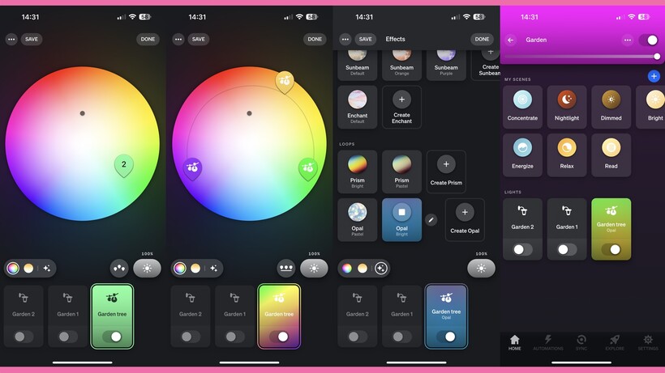Viewport: 665px width, 373px height.
Task: Tap SAVE on the Effects screen
Action: coord(365,39)
